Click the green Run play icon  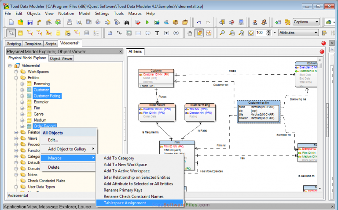(147, 22)
